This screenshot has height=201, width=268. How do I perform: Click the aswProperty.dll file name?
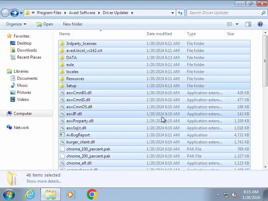80,121
